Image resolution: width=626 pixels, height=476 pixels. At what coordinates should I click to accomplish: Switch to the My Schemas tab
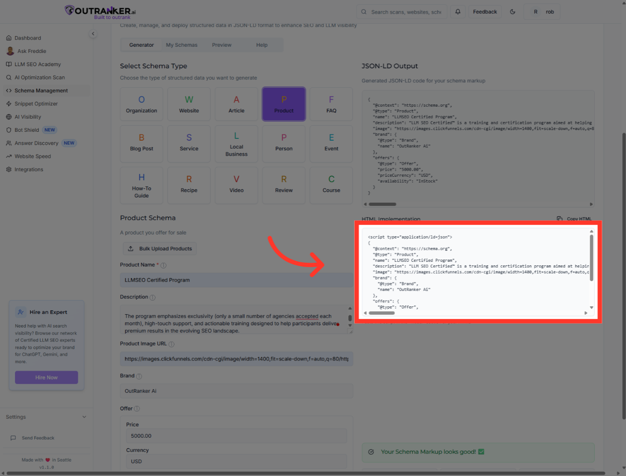[x=181, y=45]
